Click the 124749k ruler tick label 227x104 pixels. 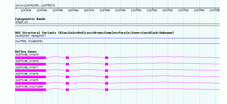click(x=120, y=10)
